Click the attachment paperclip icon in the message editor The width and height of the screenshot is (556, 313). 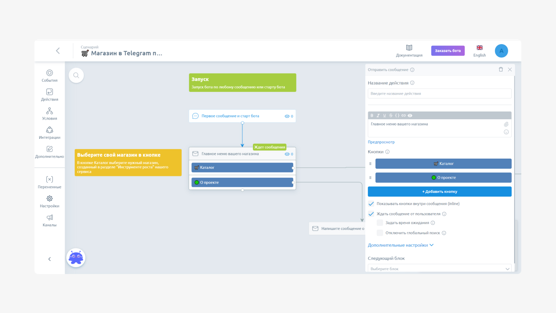coord(506,124)
